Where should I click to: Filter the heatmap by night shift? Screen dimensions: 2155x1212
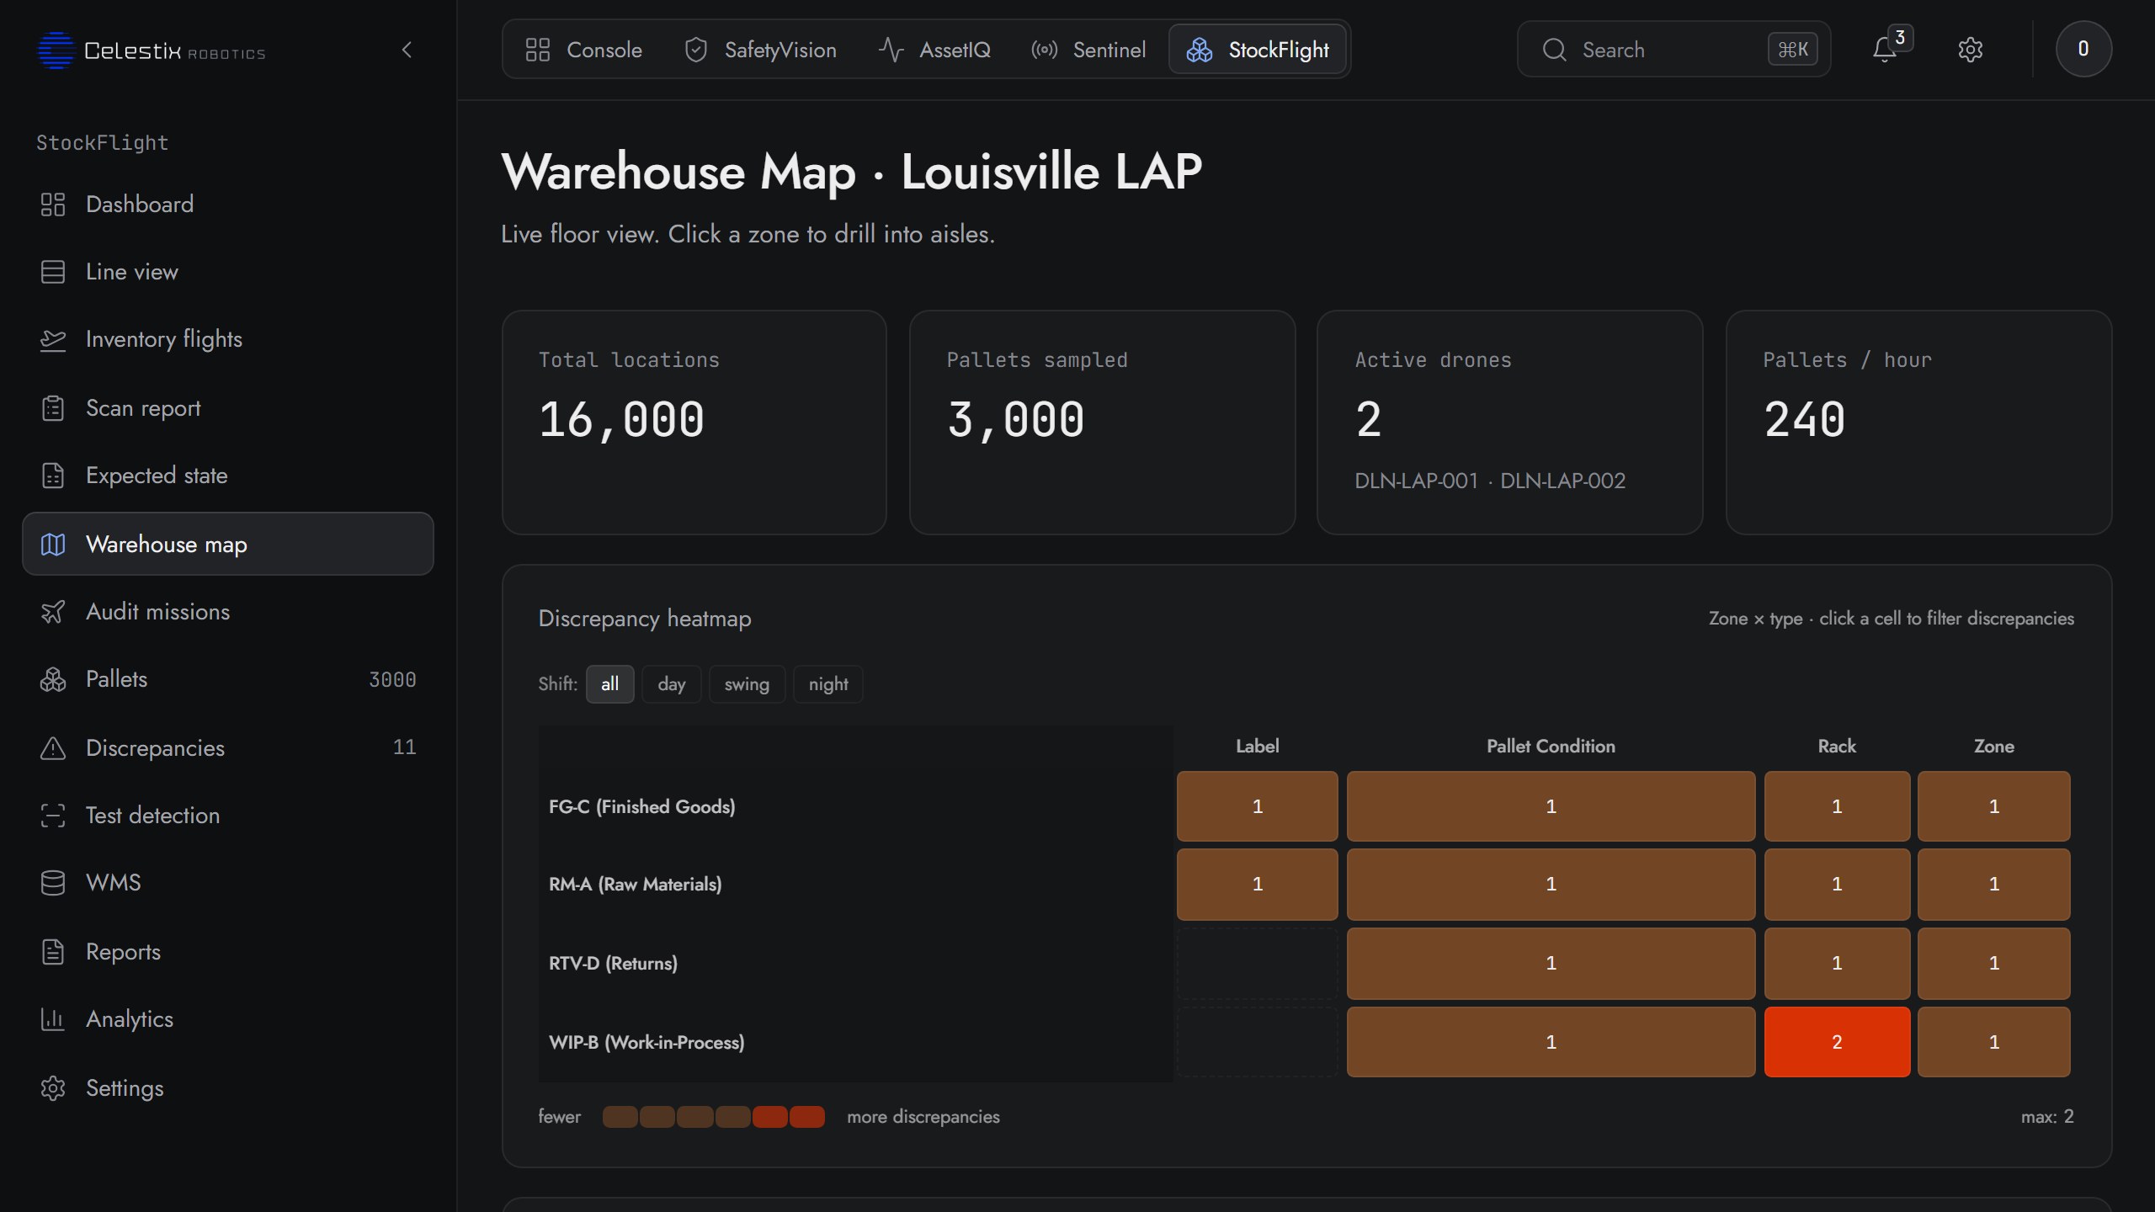click(x=828, y=684)
